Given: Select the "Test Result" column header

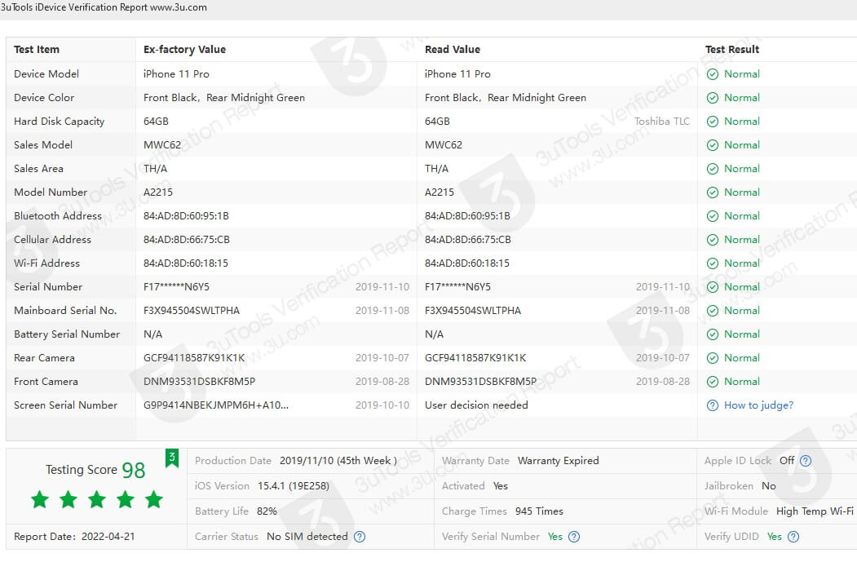Looking at the screenshot, I should 732,49.
